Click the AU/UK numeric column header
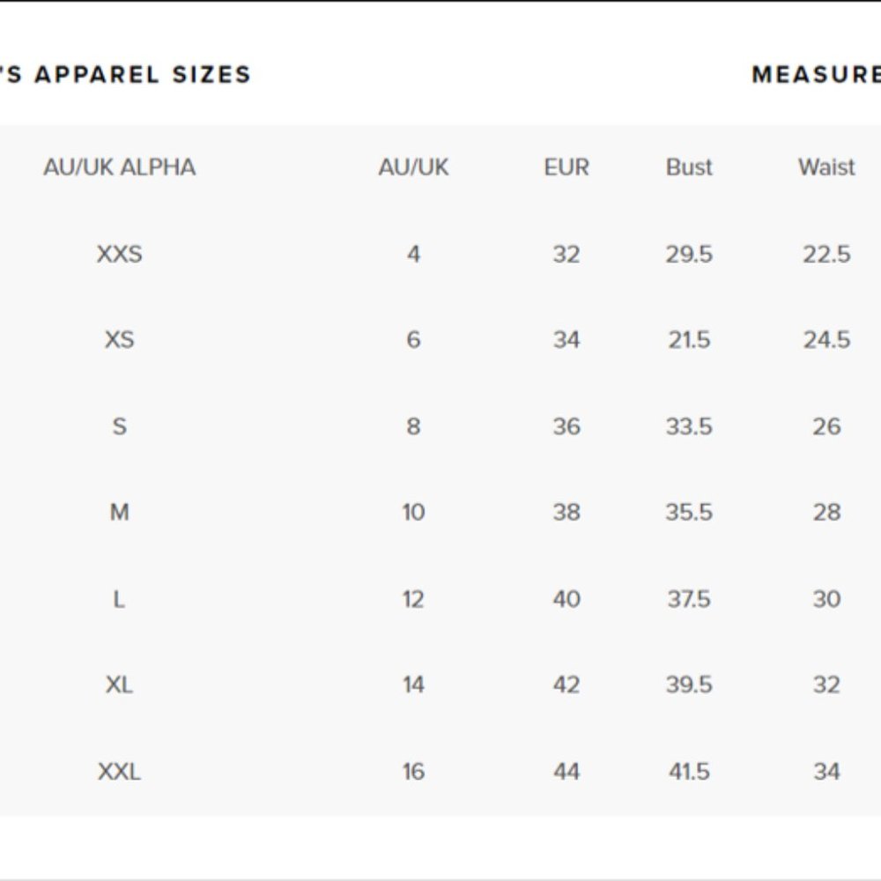 [x=413, y=167]
